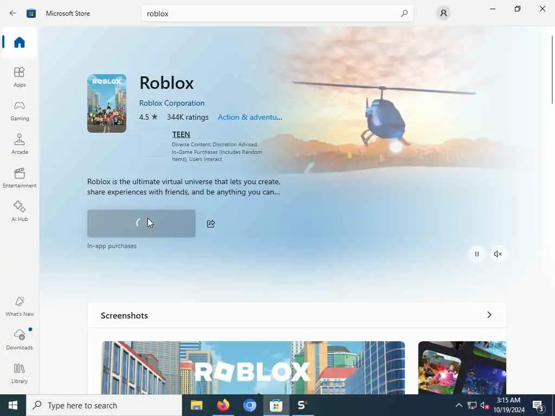Expand the Screenshots section arrow

[x=489, y=315]
